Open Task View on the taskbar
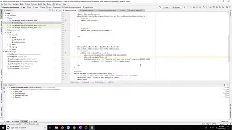Screen dimensions: 232x130 pyautogui.click(x=50, y=127)
